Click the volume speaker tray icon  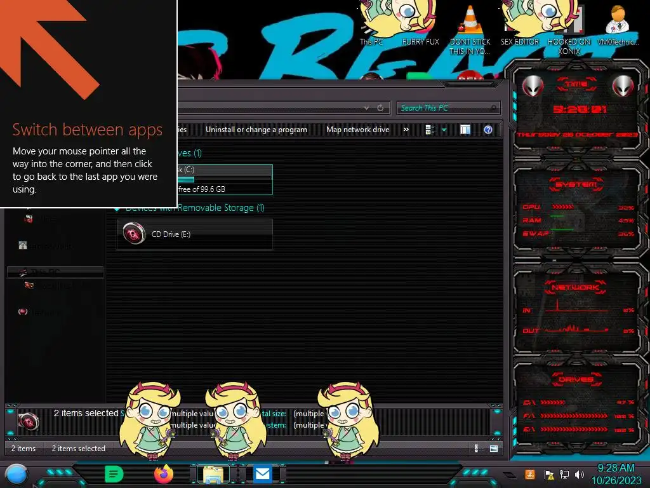579,474
